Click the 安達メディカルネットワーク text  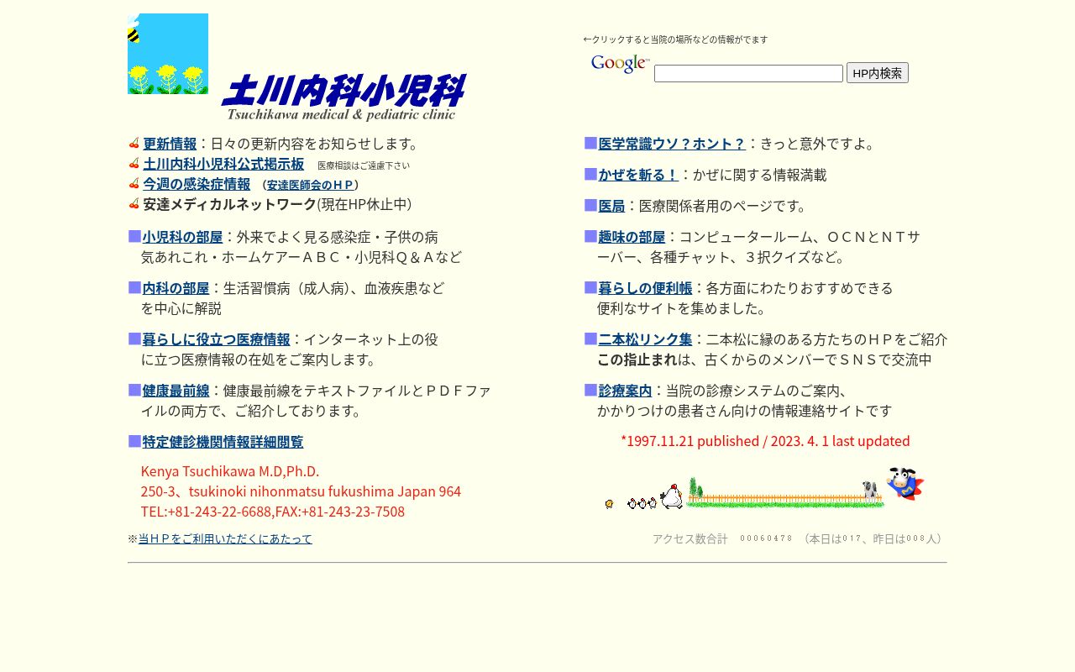tap(229, 204)
